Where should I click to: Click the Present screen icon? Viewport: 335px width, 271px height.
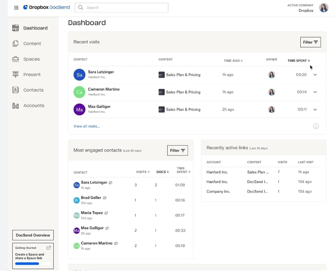[15, 74]
